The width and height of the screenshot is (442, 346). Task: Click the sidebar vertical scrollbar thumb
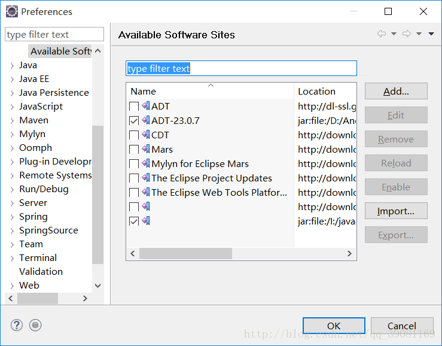(x=98, y=195)
